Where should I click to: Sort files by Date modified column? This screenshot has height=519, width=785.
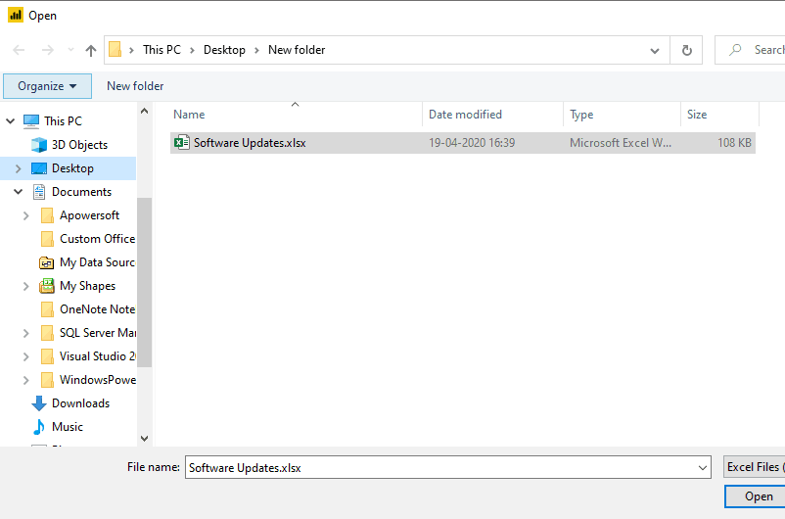point(465,115)
